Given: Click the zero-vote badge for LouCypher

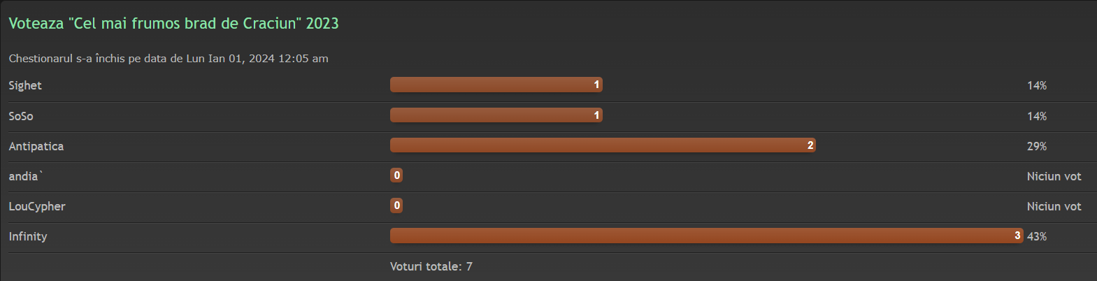Looking at the screenshot, I should 396,206.
